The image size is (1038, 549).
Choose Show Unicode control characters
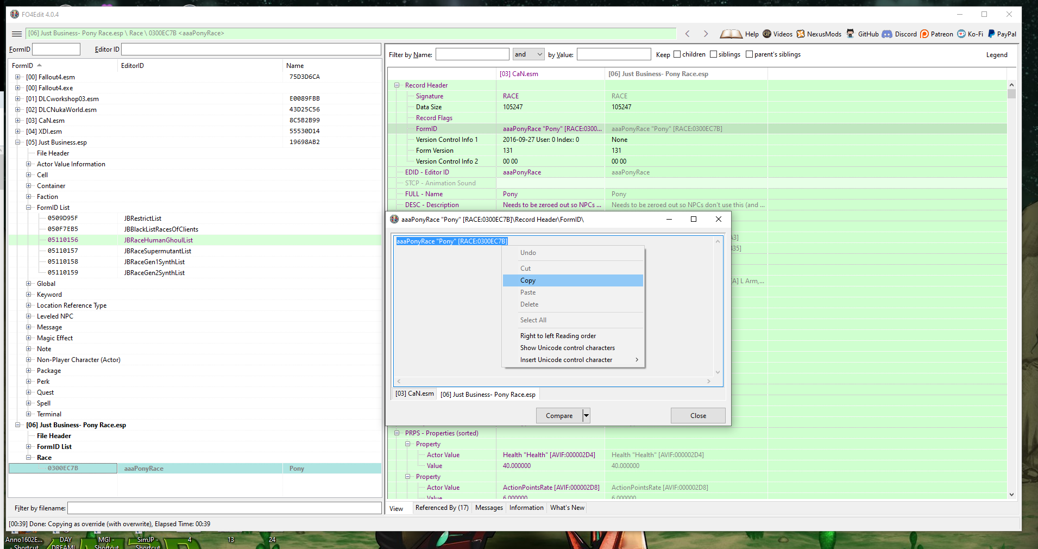click(573, 348)
